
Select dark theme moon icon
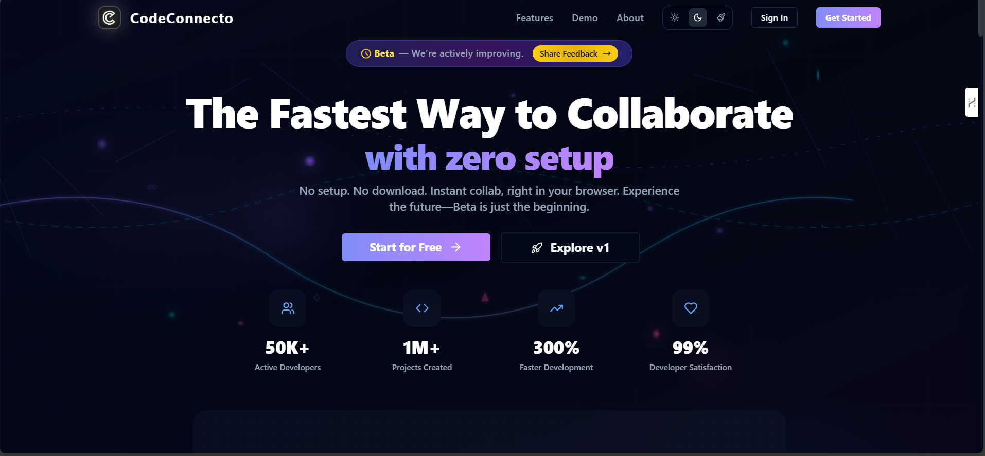tap(698, 17)
